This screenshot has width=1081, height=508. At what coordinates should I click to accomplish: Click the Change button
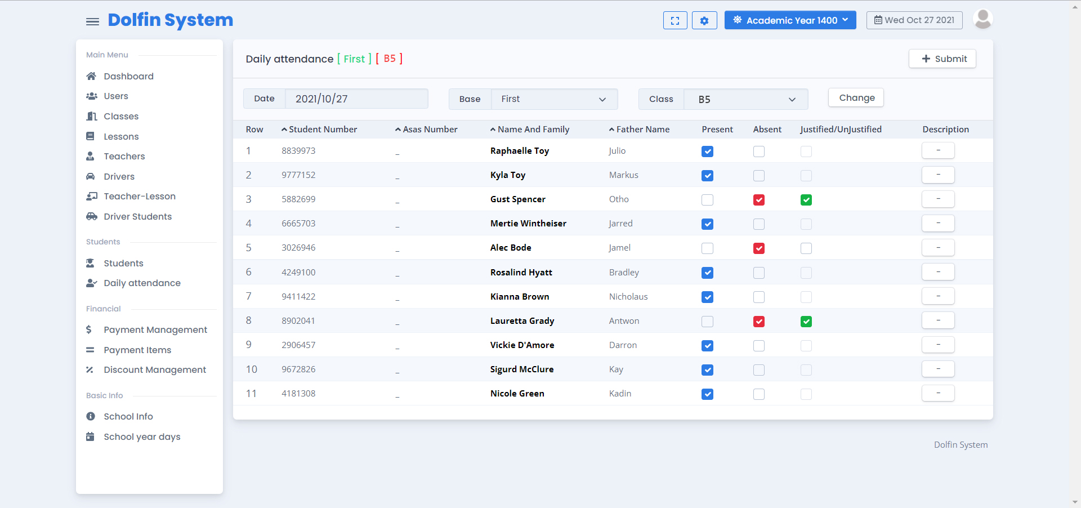856,97
